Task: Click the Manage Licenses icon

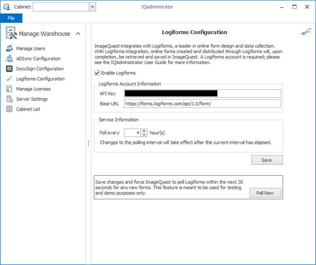Action: (9, 89)
